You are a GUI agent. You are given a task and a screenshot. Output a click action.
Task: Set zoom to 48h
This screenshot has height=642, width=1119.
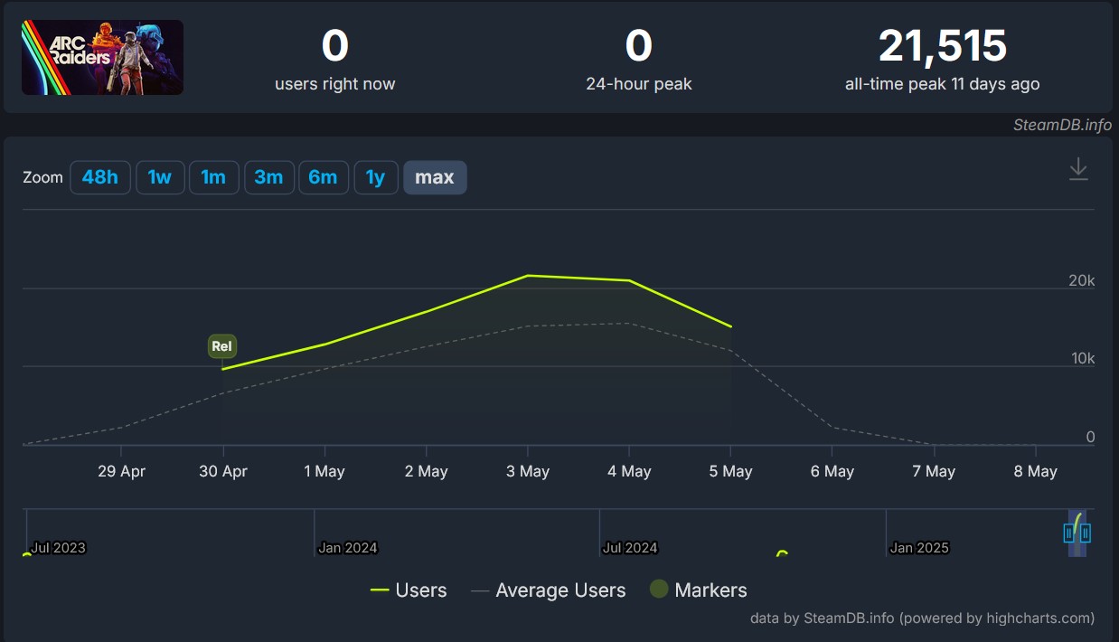point(100,177)
